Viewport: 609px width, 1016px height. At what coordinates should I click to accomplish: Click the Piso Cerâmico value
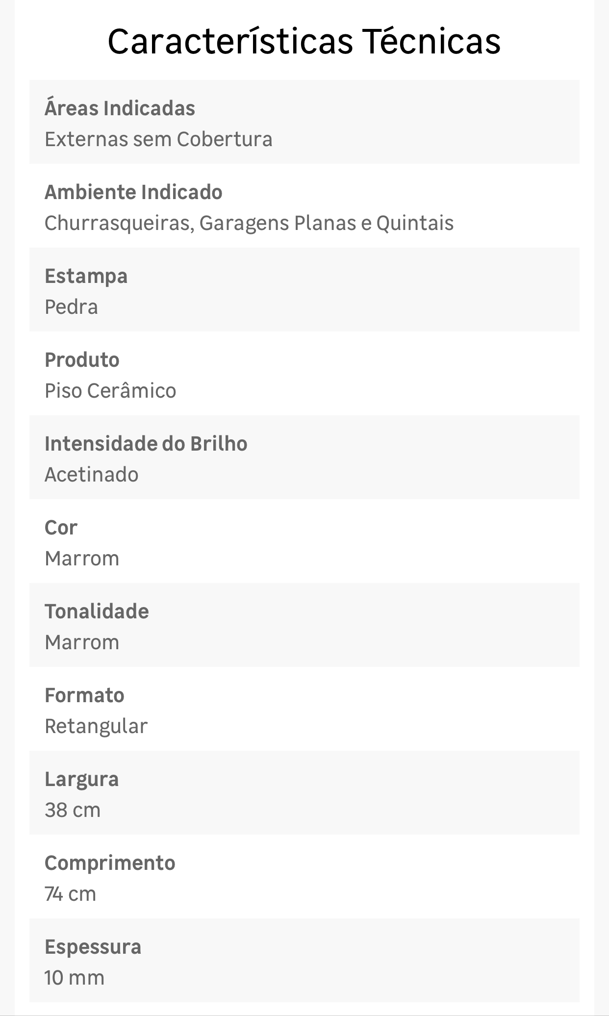[x=110, y=391]
